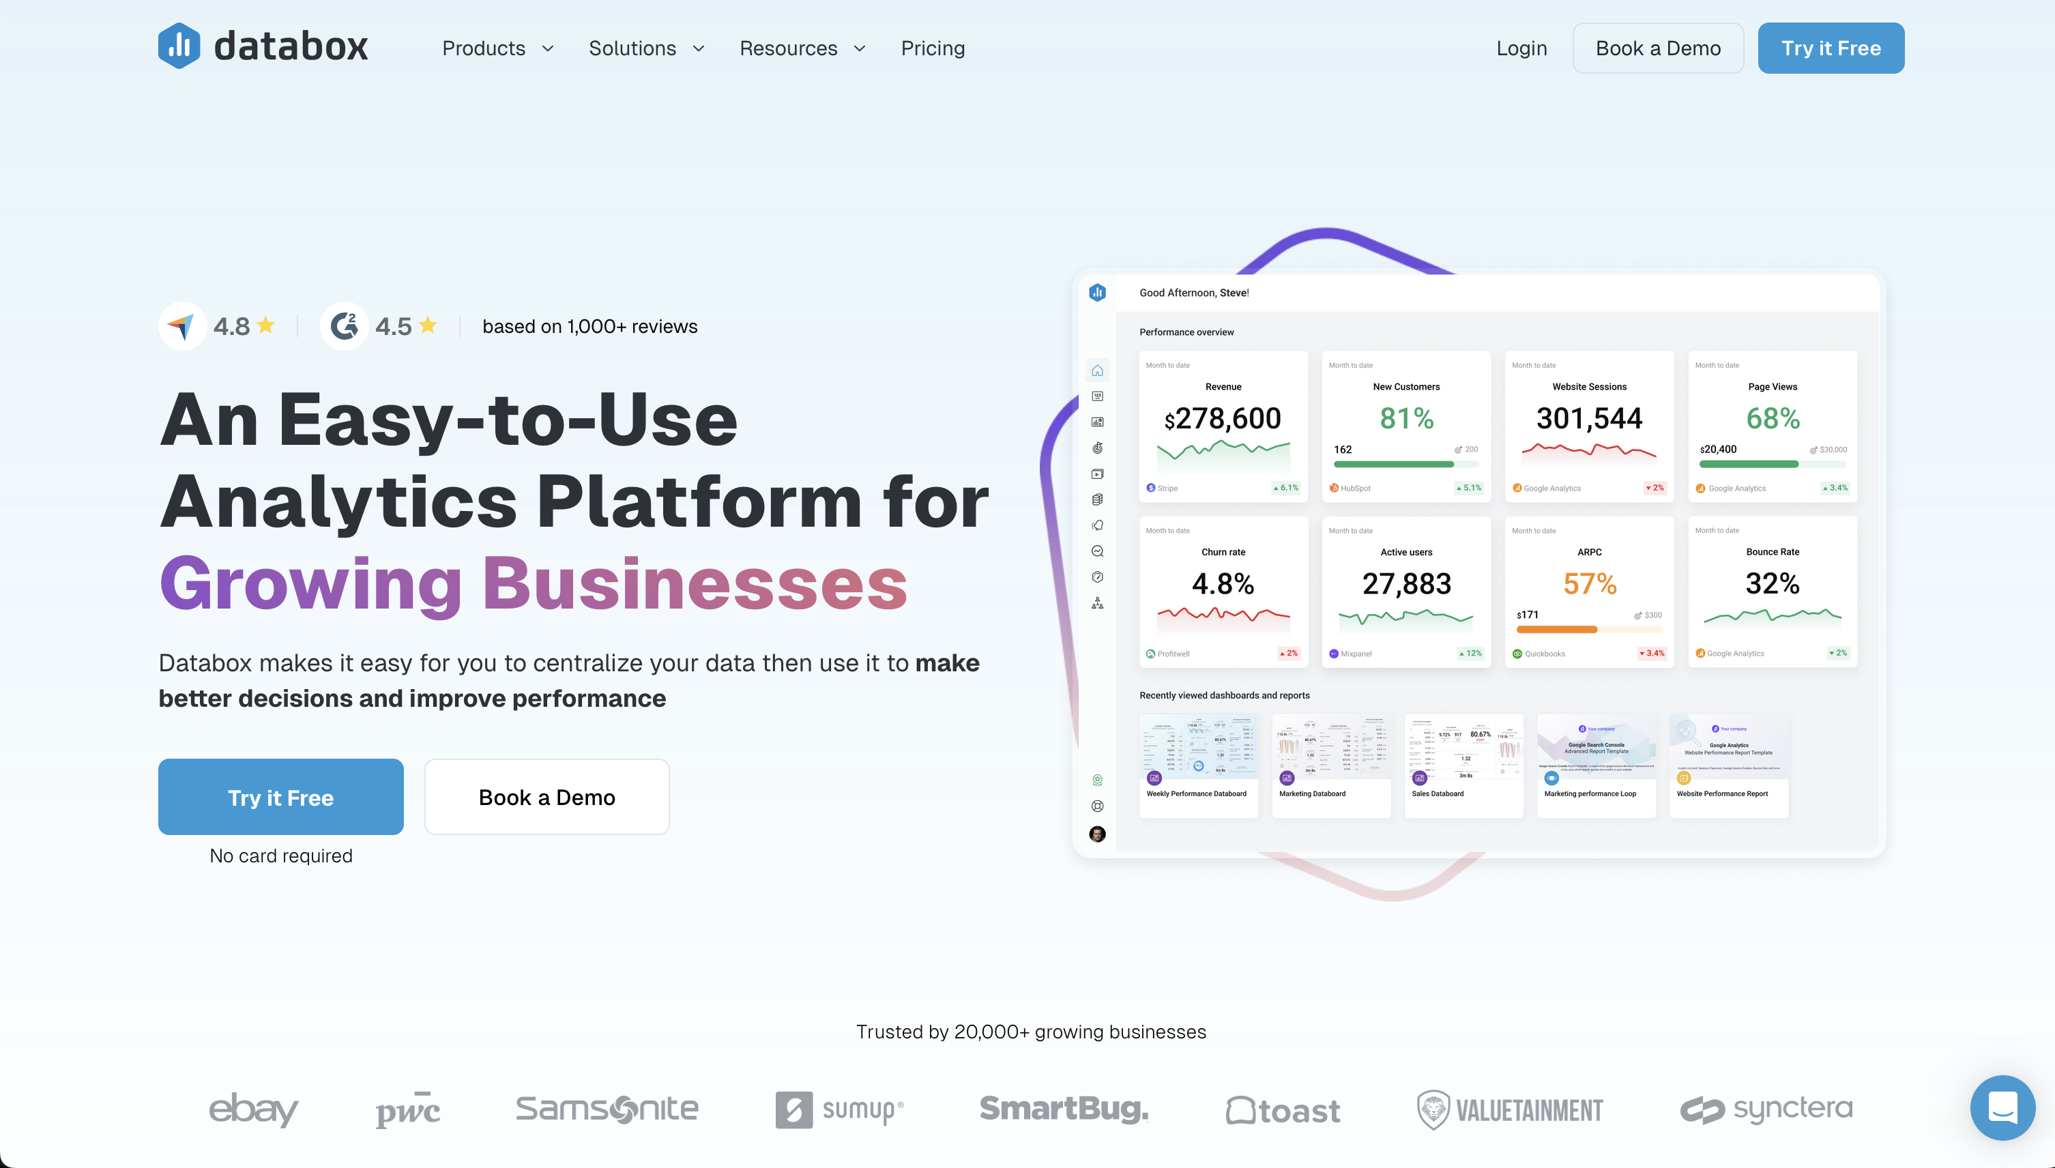This screenshot has height=1168, width=2055.
Task: Expand the Products dropdown menu
Action: click(x=497, y=48)
